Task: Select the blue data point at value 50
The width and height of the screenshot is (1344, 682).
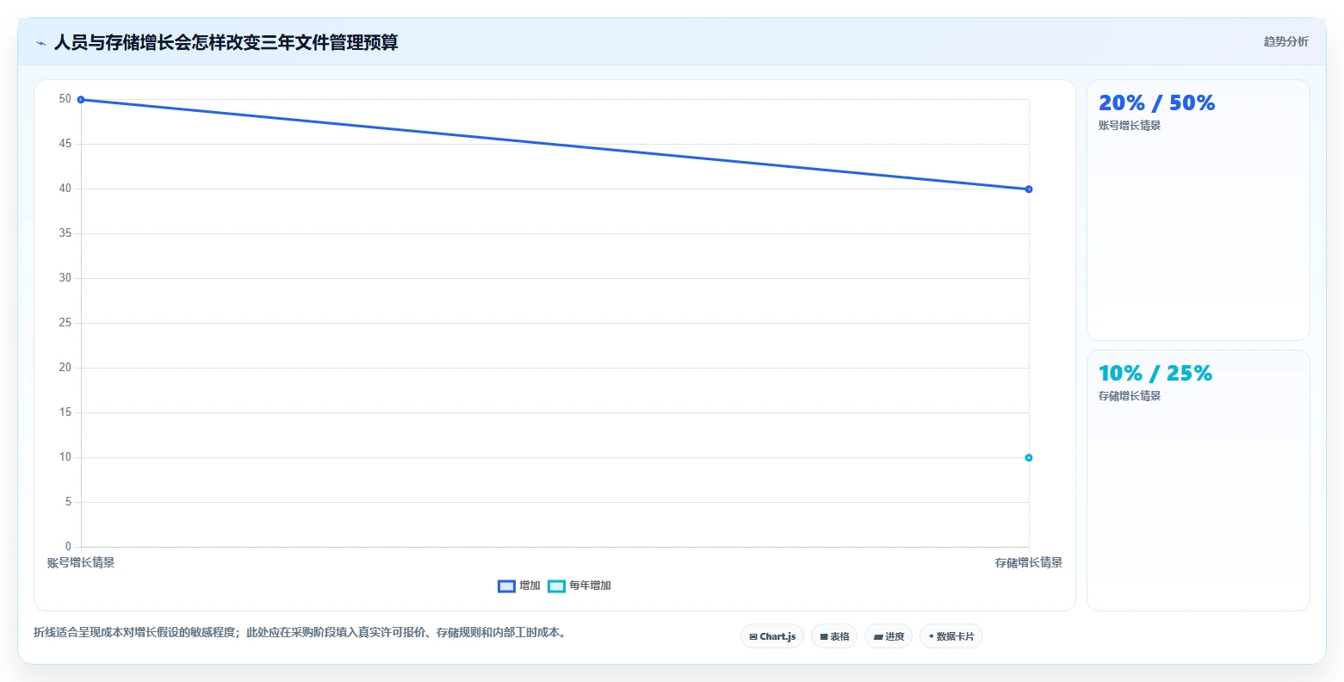Action: coord(81,100)
